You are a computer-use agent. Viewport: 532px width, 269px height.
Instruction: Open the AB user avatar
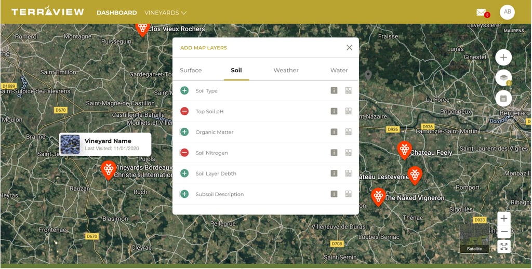pyautogui.click(x=507, y=12)
